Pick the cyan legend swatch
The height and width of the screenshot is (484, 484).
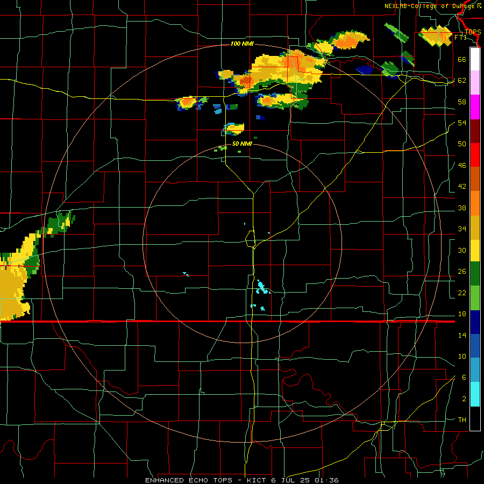[475, 394]
